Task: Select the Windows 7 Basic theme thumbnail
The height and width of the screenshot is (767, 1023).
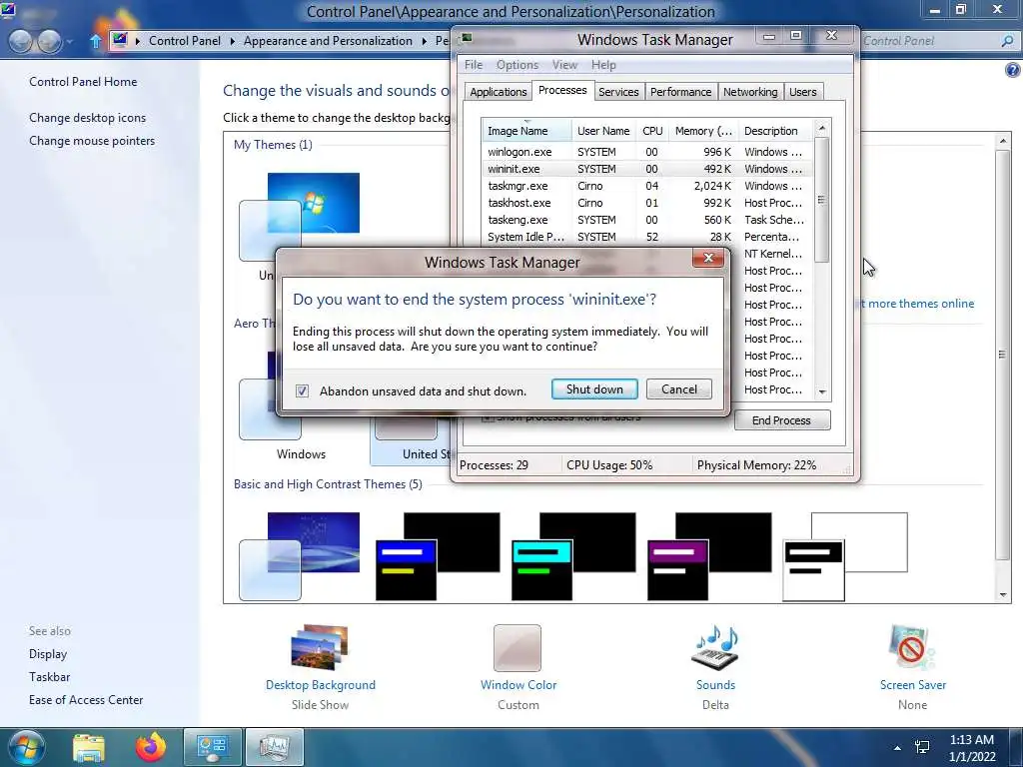Action: coord(300,555)
